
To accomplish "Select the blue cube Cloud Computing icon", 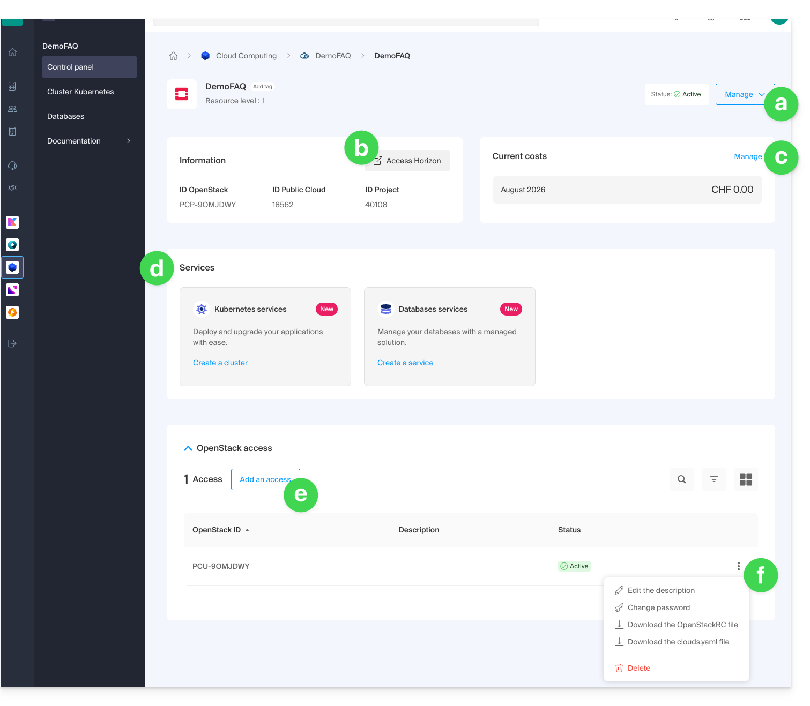I will tap(12, 267).
